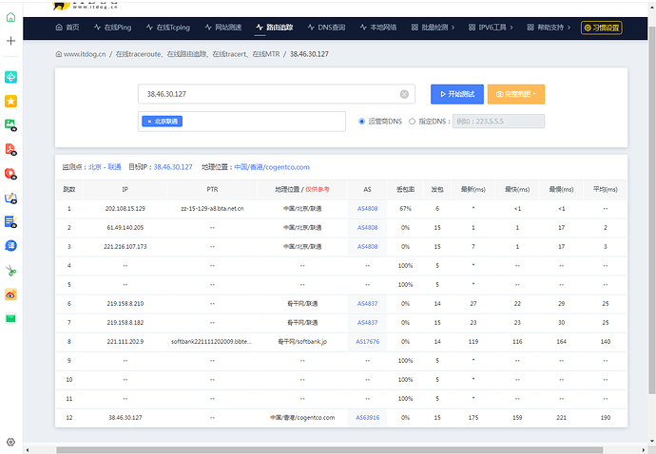Open AS4808 link in hop 1 row
The height and width of the screenshot is (454, 656).
(x=367, y=209)
